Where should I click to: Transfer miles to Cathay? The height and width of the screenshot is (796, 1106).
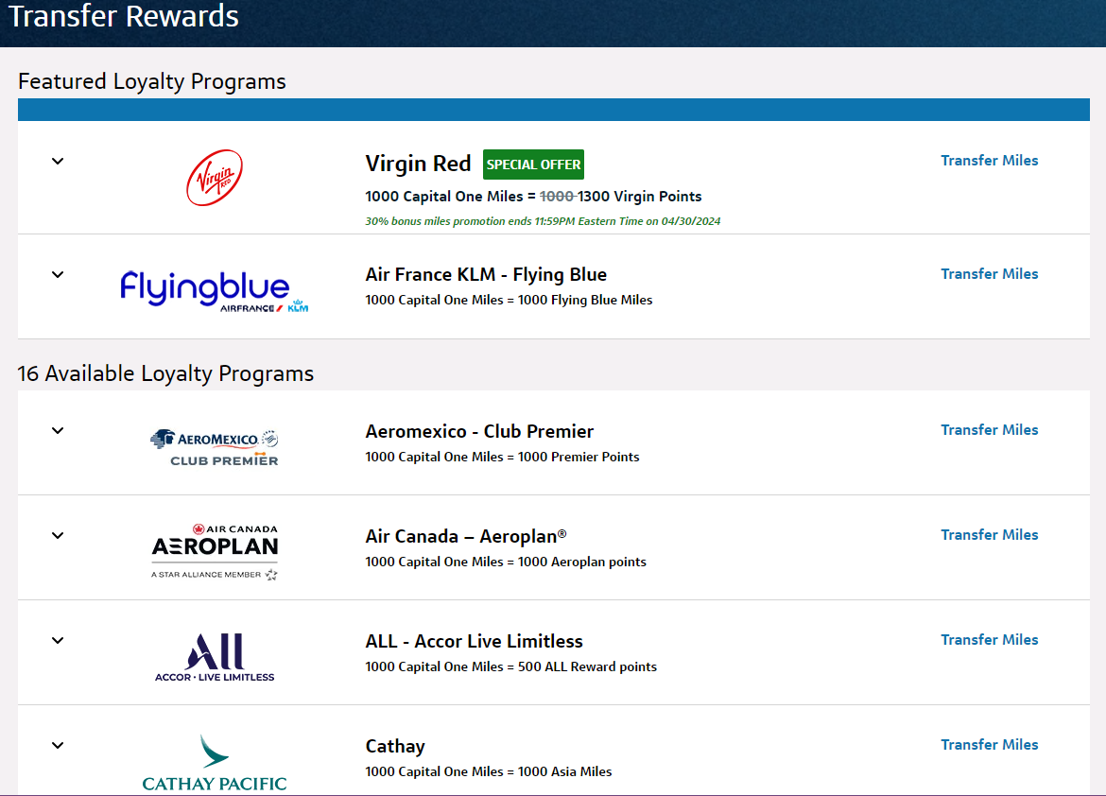click(989, 745)
